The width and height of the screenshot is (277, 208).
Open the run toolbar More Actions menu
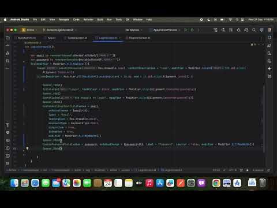click(199, 30)
